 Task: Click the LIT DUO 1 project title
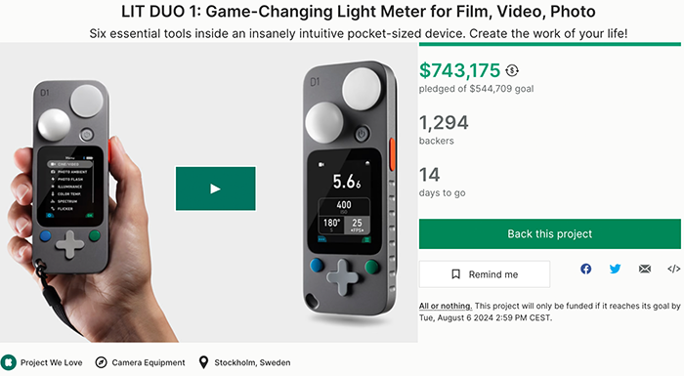(x=359, y=12)
